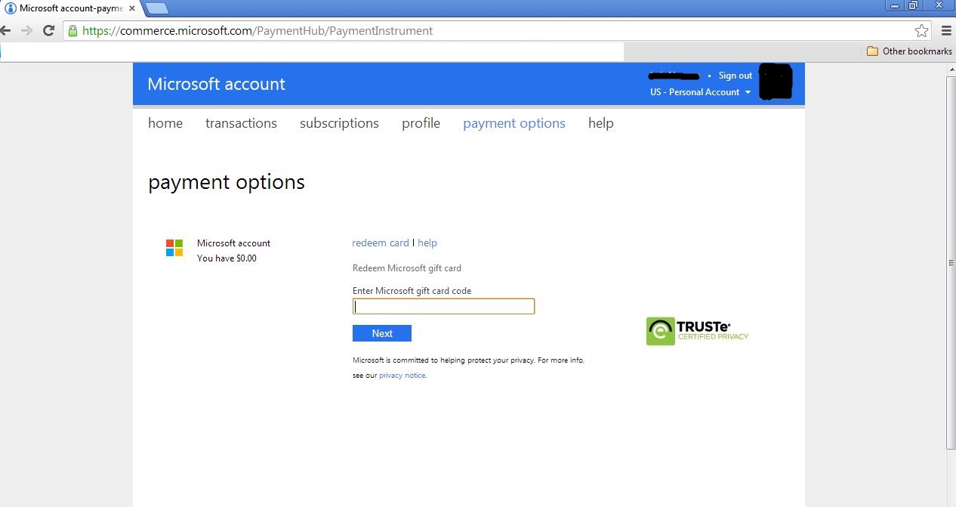Open a new browser tab
956x507 pixels.
pyautogui.click(x=156, y=8)
